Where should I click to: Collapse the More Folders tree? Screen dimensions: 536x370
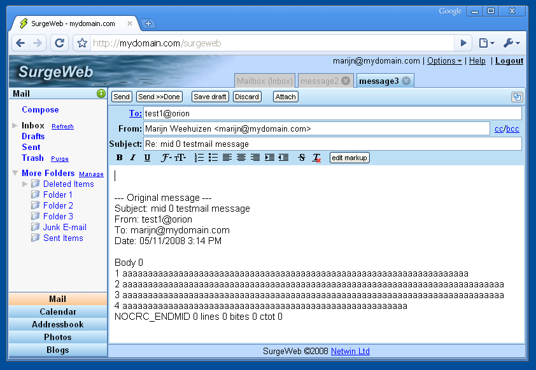(x=15, y=174)
